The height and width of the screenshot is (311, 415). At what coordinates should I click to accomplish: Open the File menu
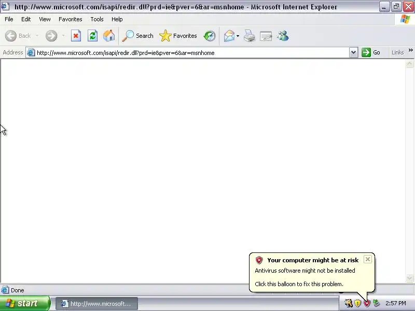click(9, 19)
